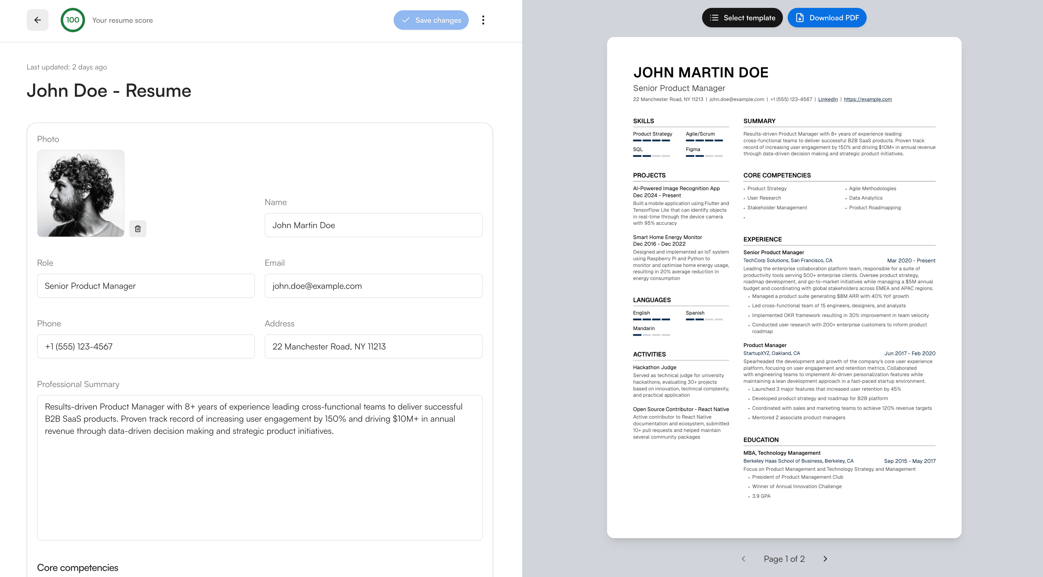The width and height of the screenshot is (1043, 577).
Task: Click the list icon on Select template
Action: tap(715, 18)
